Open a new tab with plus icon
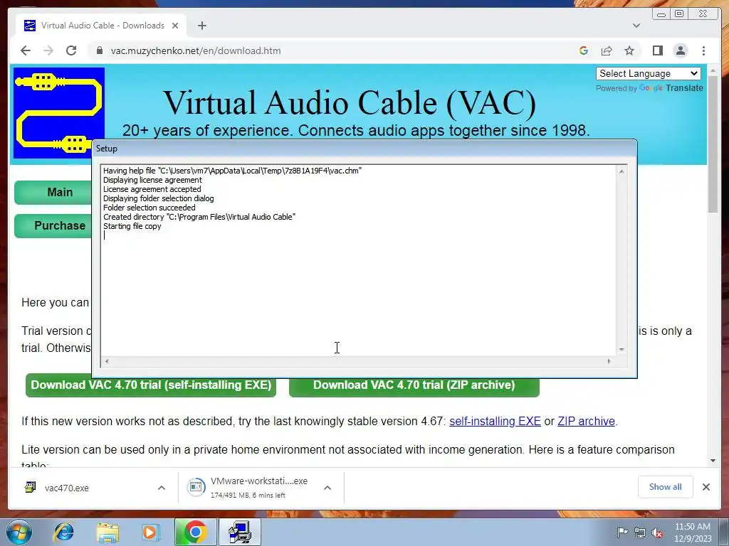 pyautogui.click(x=201, y=26)
